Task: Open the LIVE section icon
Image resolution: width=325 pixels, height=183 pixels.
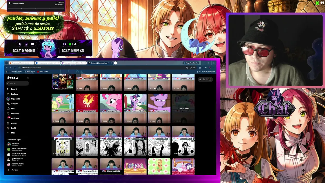Action: tap(8, 109)
